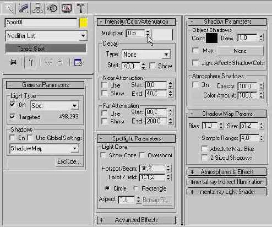Switch to the Modify panel tab
Viewport: 272px width, 227px height.
[x=24, y=8]
